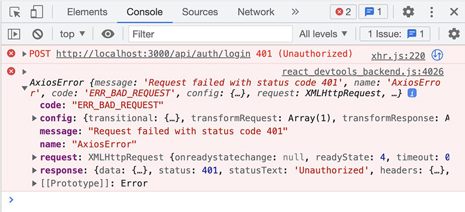The width and height of the screenshot is (465, 212).
Task: Show the console sidebar panel icon
Action: pyautogui.click(x=14, y=34)
